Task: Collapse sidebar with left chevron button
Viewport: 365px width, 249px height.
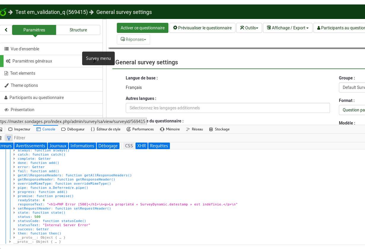Action: click(6, 30)
